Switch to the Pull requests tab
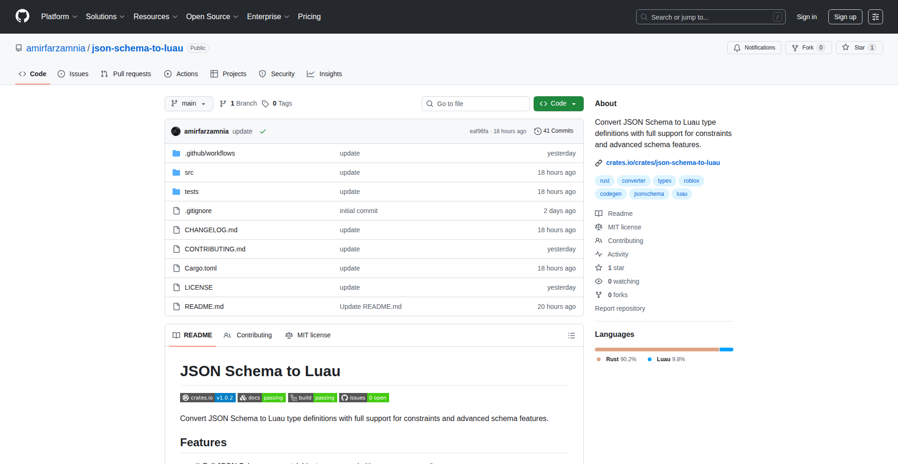This screenshot has height=464, width=898. point(125,73)
